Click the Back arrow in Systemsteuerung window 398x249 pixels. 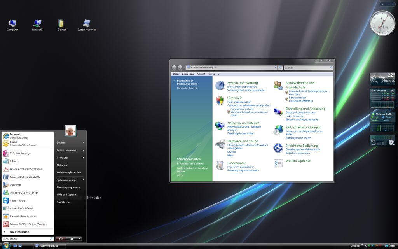pos(174,68)
